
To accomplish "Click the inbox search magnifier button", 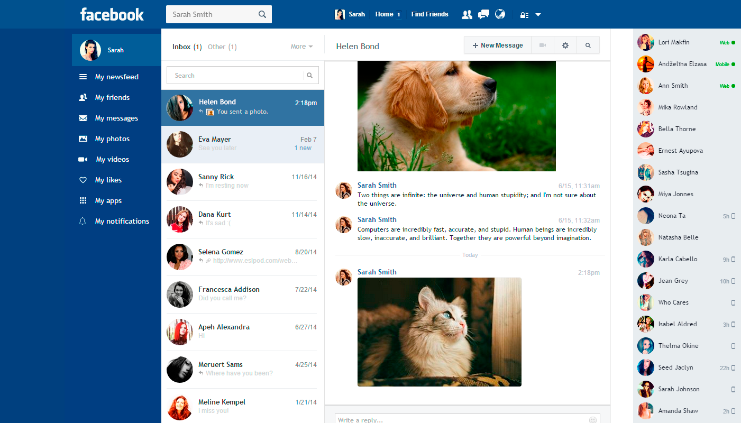I will coord(310,76).
